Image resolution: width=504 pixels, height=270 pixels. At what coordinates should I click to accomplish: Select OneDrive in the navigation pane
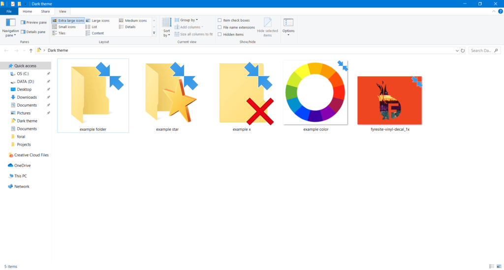point(23,165)
